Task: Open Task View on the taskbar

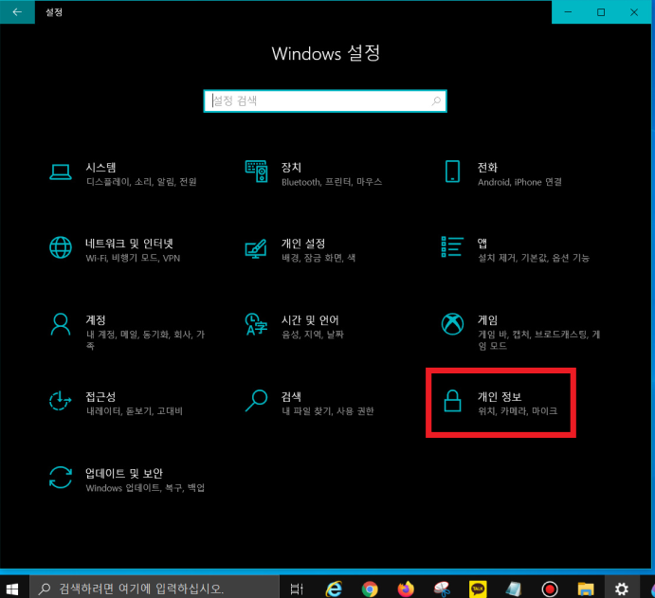Action: point(297,589)
